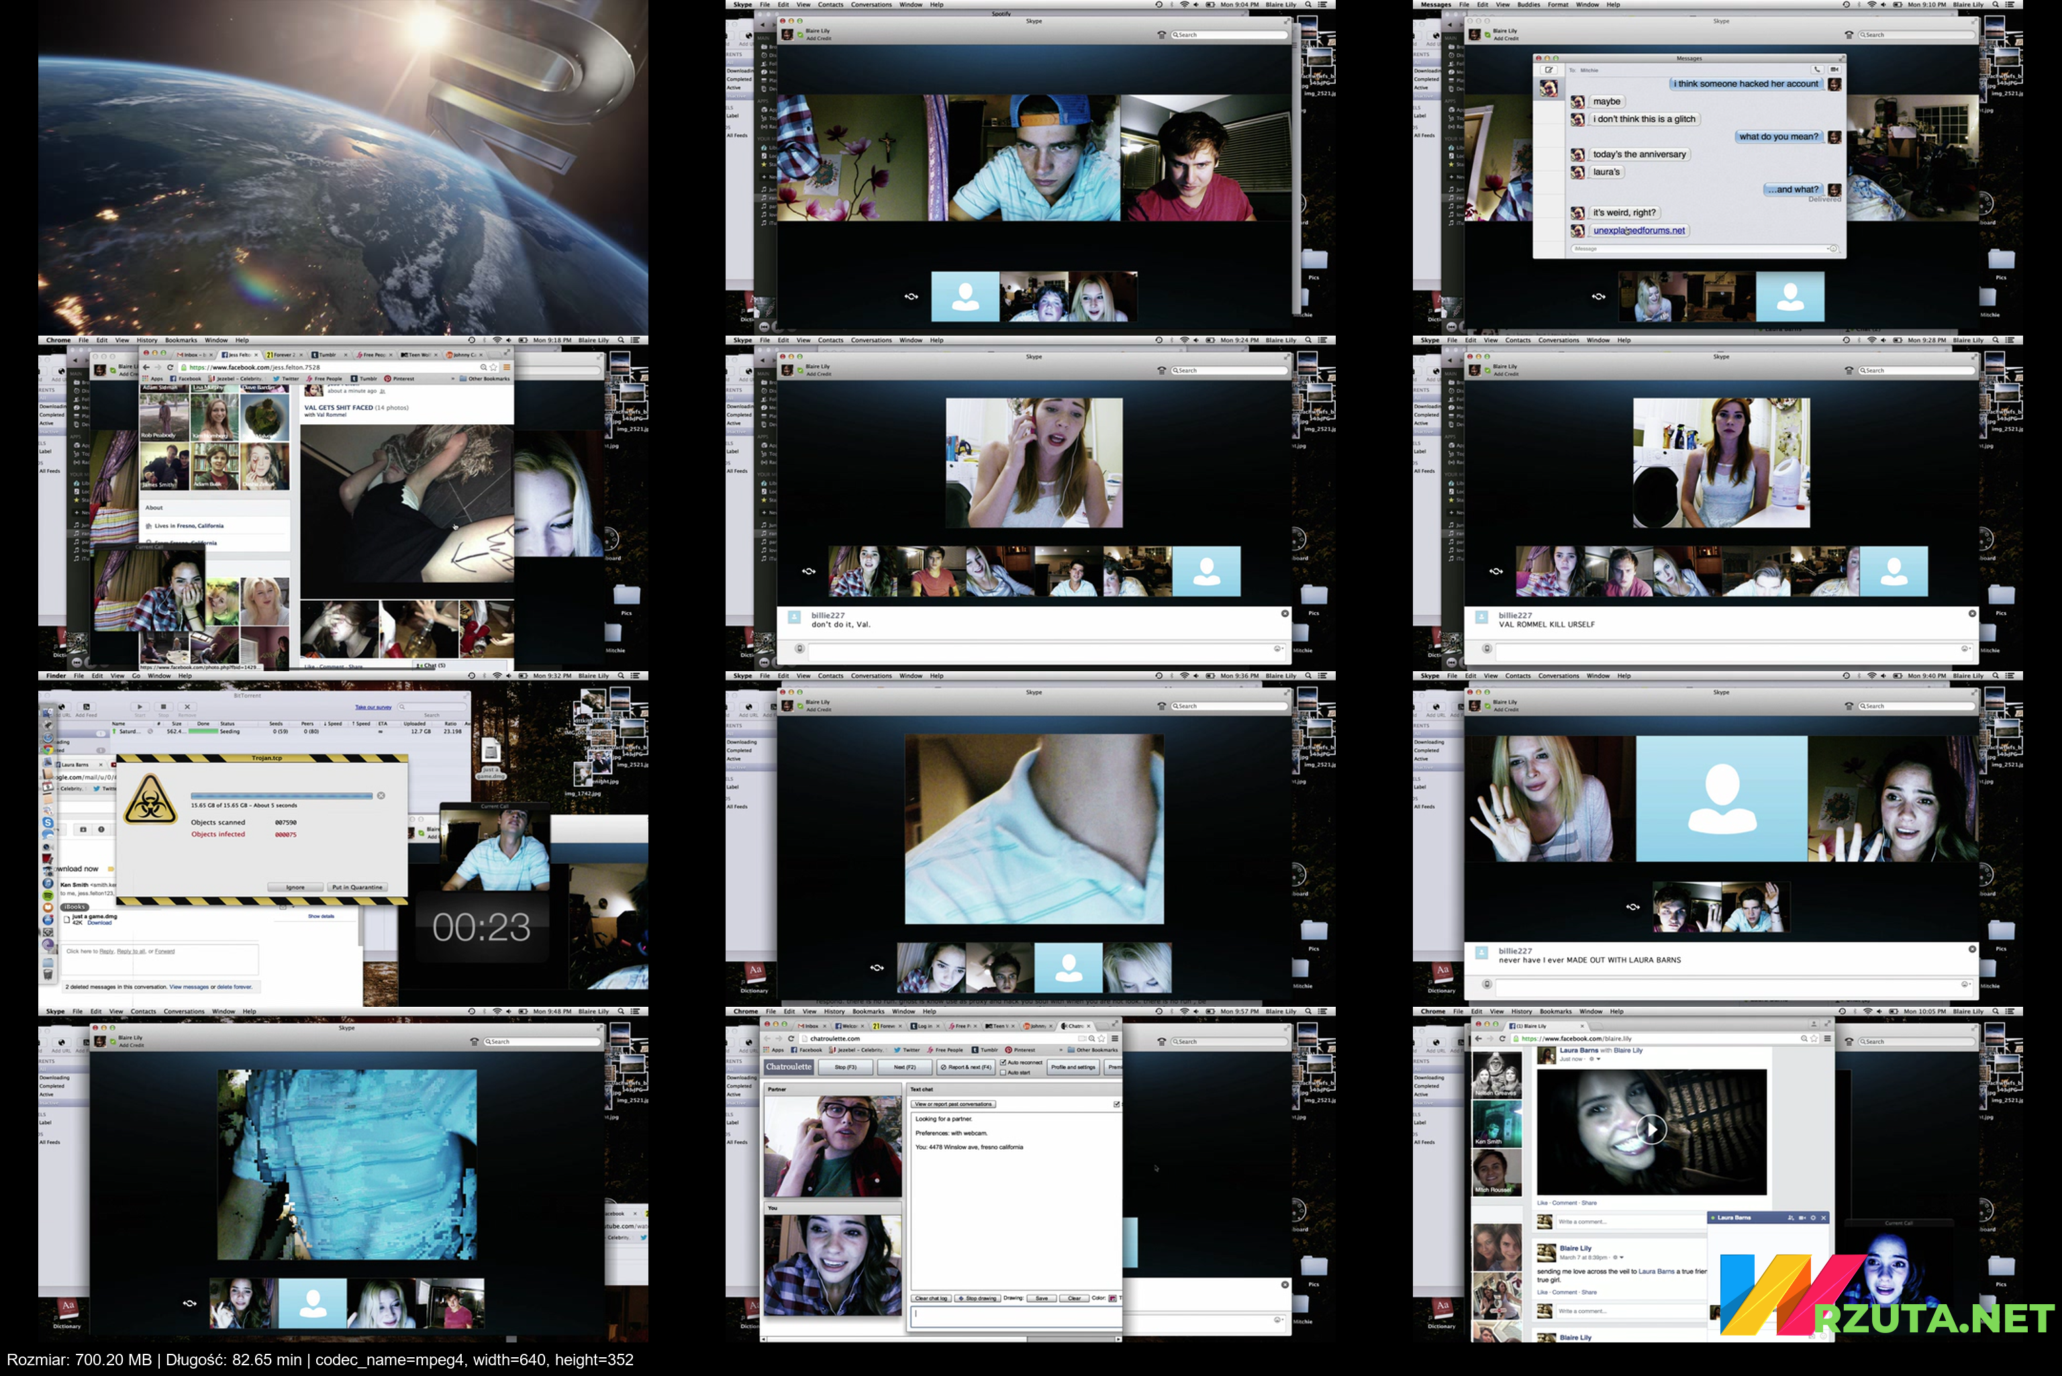Uncheck the 'Auto reconnect' checkbox
The width and height of the screenshot is (2062, 1376).
(x=1003, y=1063)
